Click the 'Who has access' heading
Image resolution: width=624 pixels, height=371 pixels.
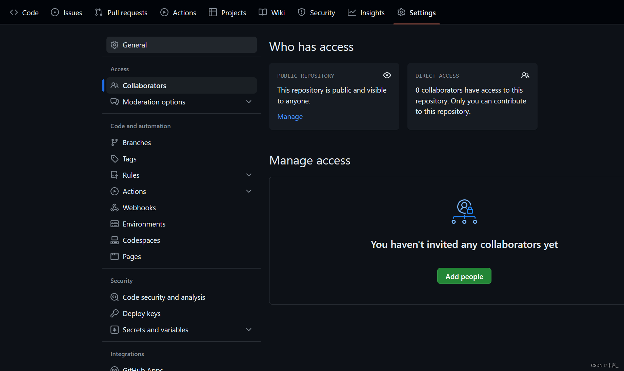[x=311, y=47]
